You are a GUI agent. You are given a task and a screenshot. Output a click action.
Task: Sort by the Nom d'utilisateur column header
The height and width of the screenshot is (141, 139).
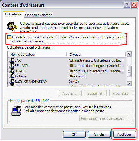(x=37, y=55)
